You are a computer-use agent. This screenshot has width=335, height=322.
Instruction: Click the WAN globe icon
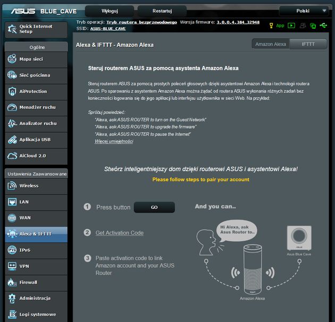[12, 218]
